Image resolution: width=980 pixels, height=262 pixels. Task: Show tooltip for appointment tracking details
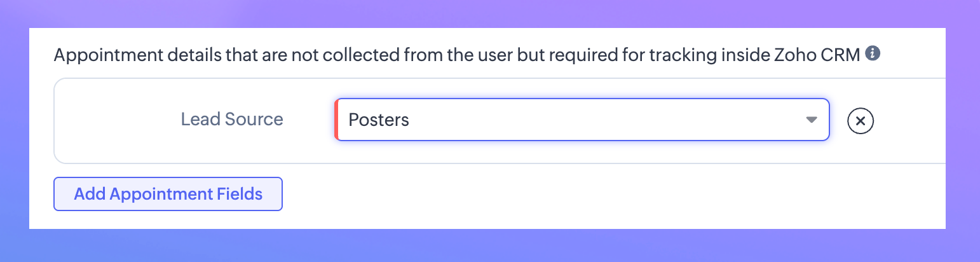point(873,53)
